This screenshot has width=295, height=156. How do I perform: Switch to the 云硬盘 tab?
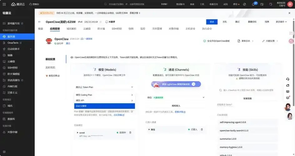87,29
